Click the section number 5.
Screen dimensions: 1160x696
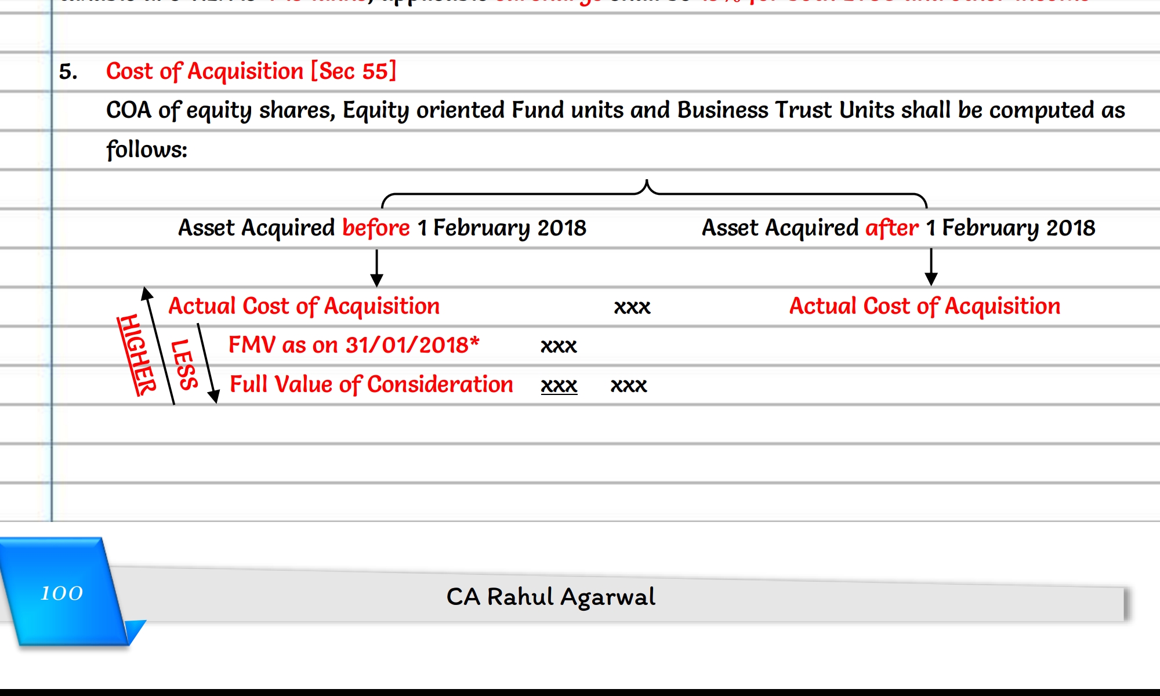pyautogui.click(x=68, y=72)
